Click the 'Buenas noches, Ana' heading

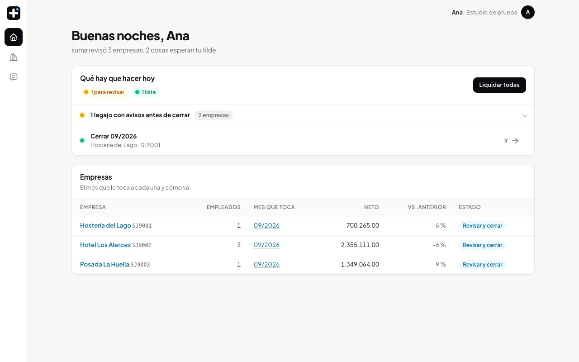[130, 35]
